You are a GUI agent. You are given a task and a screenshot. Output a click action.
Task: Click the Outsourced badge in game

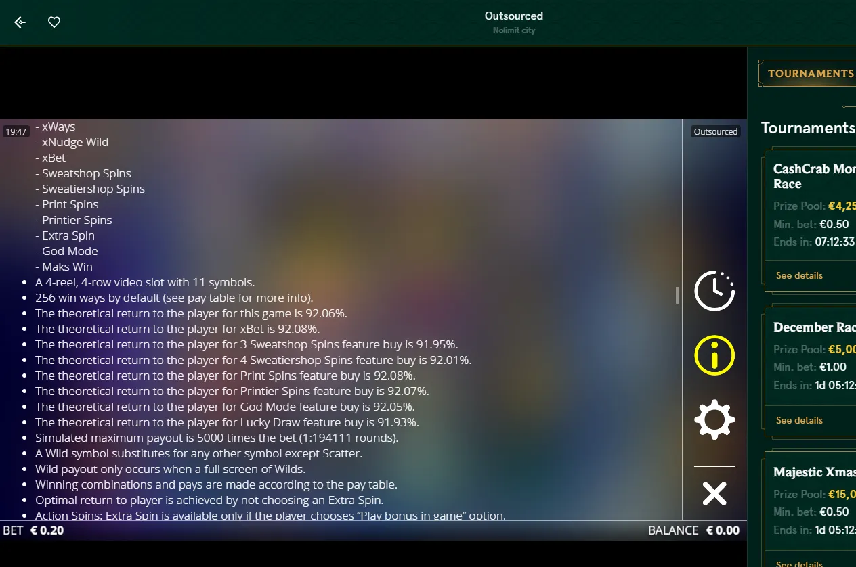716,131
